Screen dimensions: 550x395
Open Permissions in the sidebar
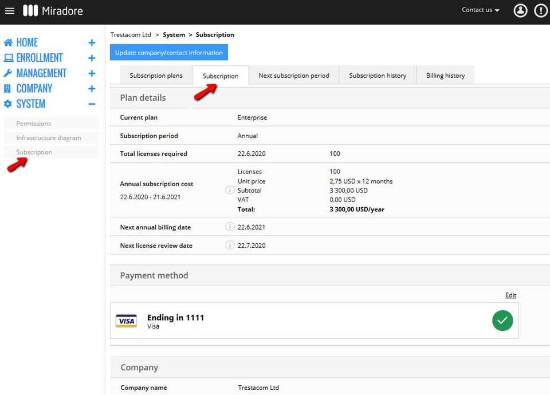51,124
